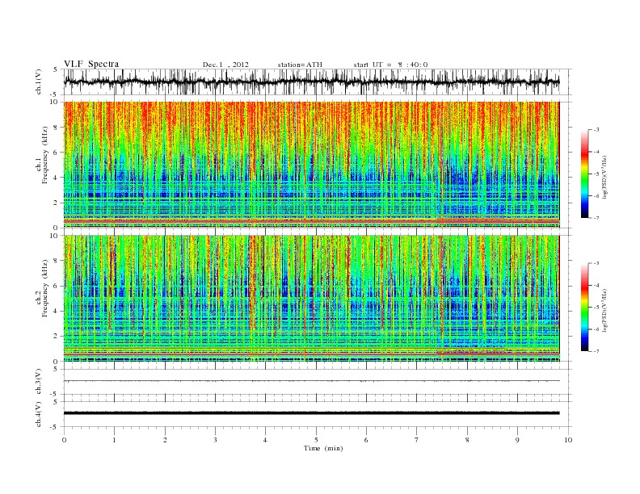The width and height of the screenshot is (640, 494).
Task: Click the ch.3 flat voltage trace
Action: (311, 381)
